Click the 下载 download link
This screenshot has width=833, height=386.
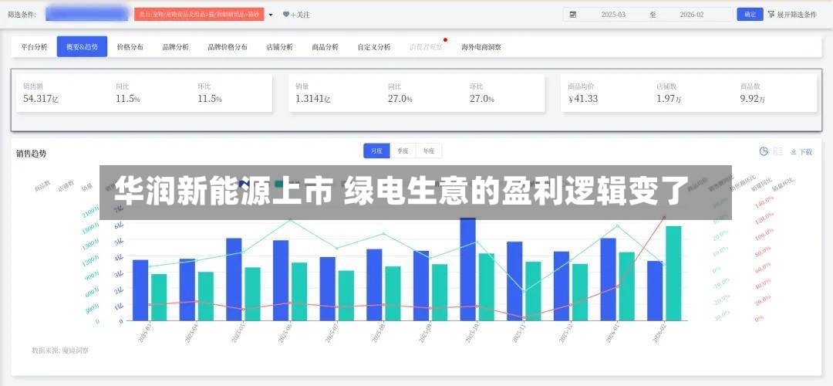[x=805, y=152]
